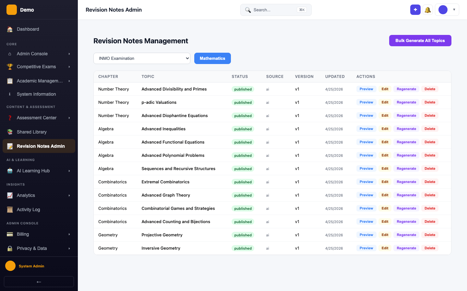The image size is (467, 291).
Task: Edit Advanced Polynomial Problems notes
Action: tap(385, 155)
